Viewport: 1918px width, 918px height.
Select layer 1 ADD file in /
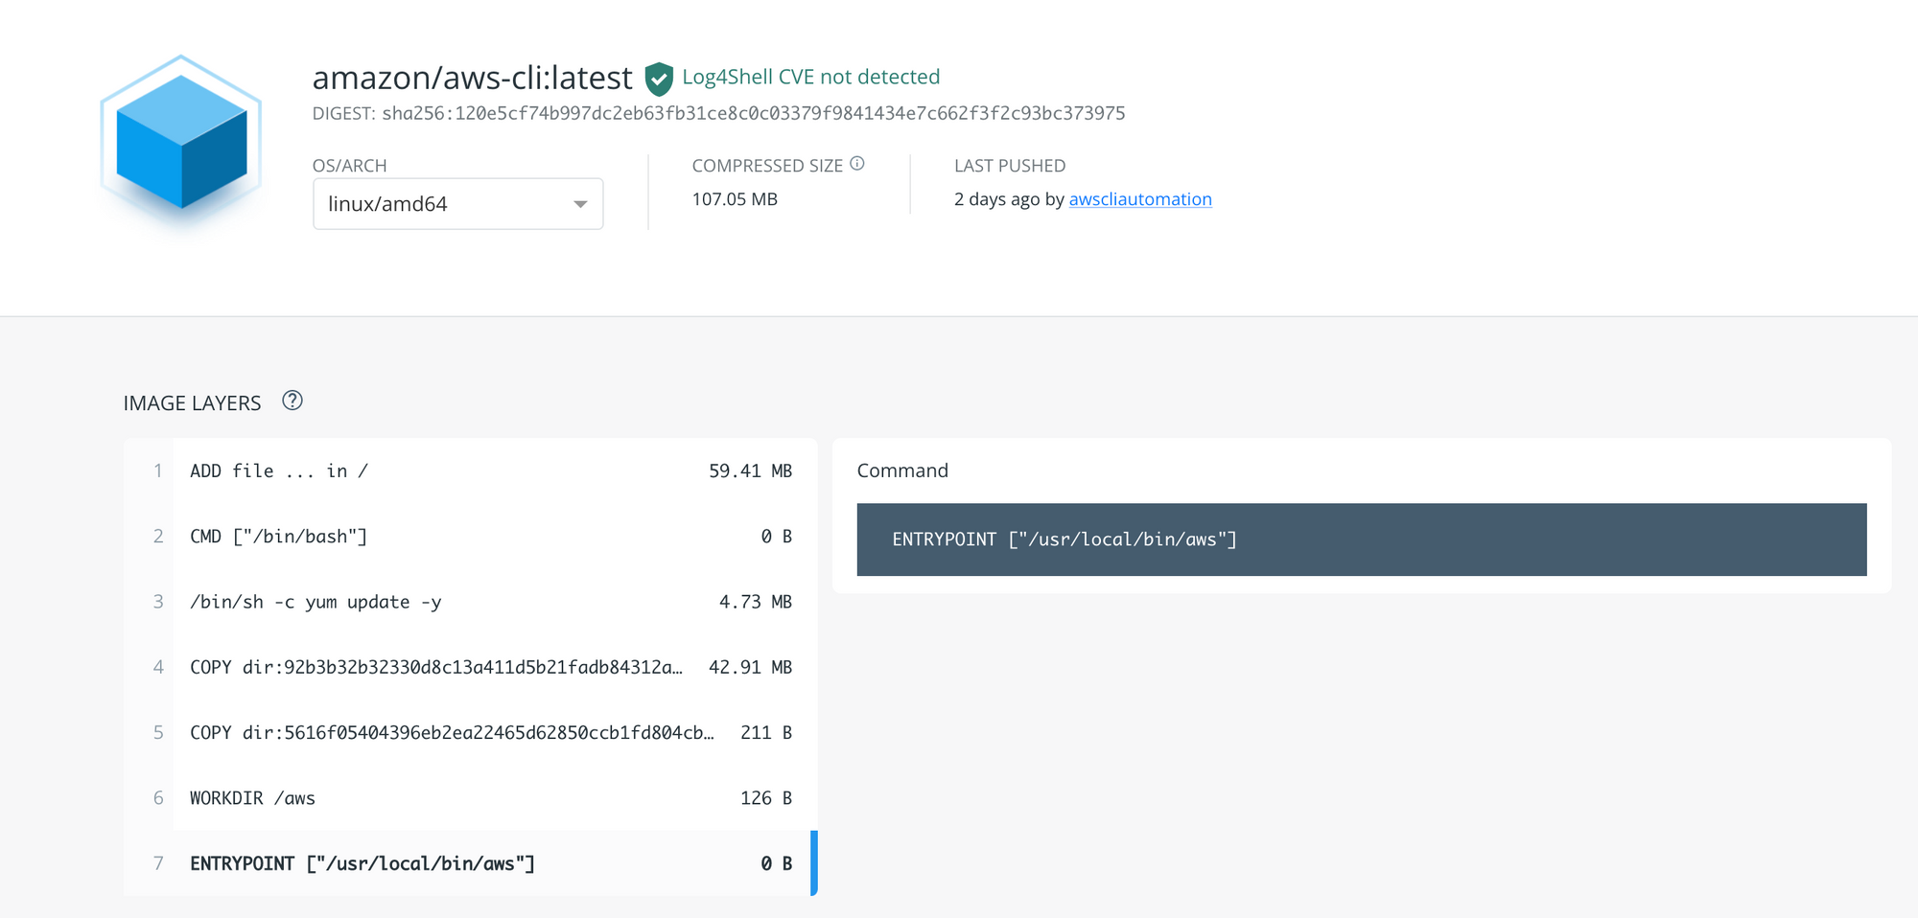click(x=471, y=471)
